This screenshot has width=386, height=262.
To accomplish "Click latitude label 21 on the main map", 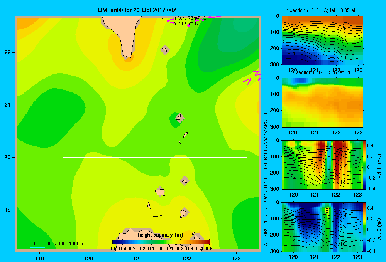I will [7, 105].
